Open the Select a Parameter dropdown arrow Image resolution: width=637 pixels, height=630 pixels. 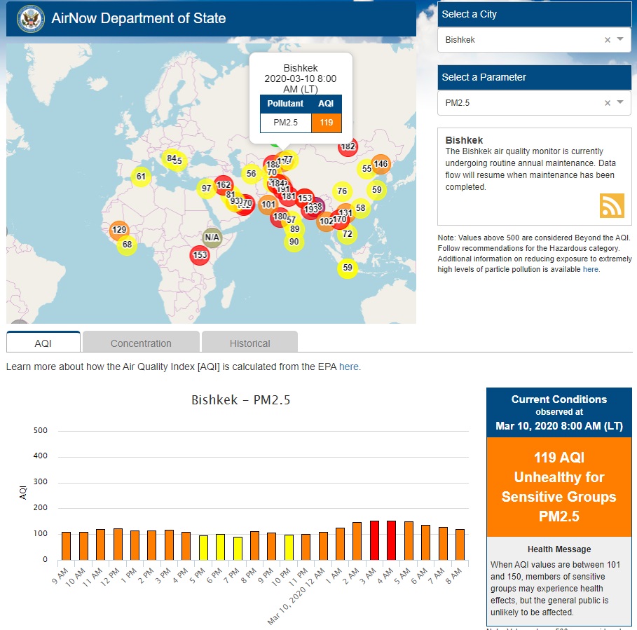pos(620,103)
